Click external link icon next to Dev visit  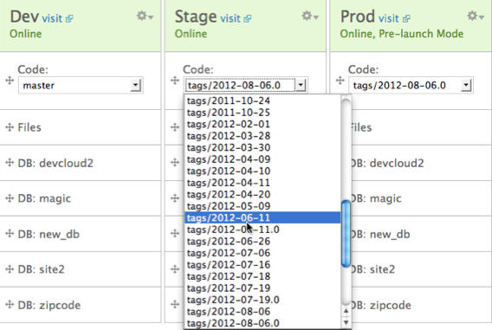[x=69, y=19]
